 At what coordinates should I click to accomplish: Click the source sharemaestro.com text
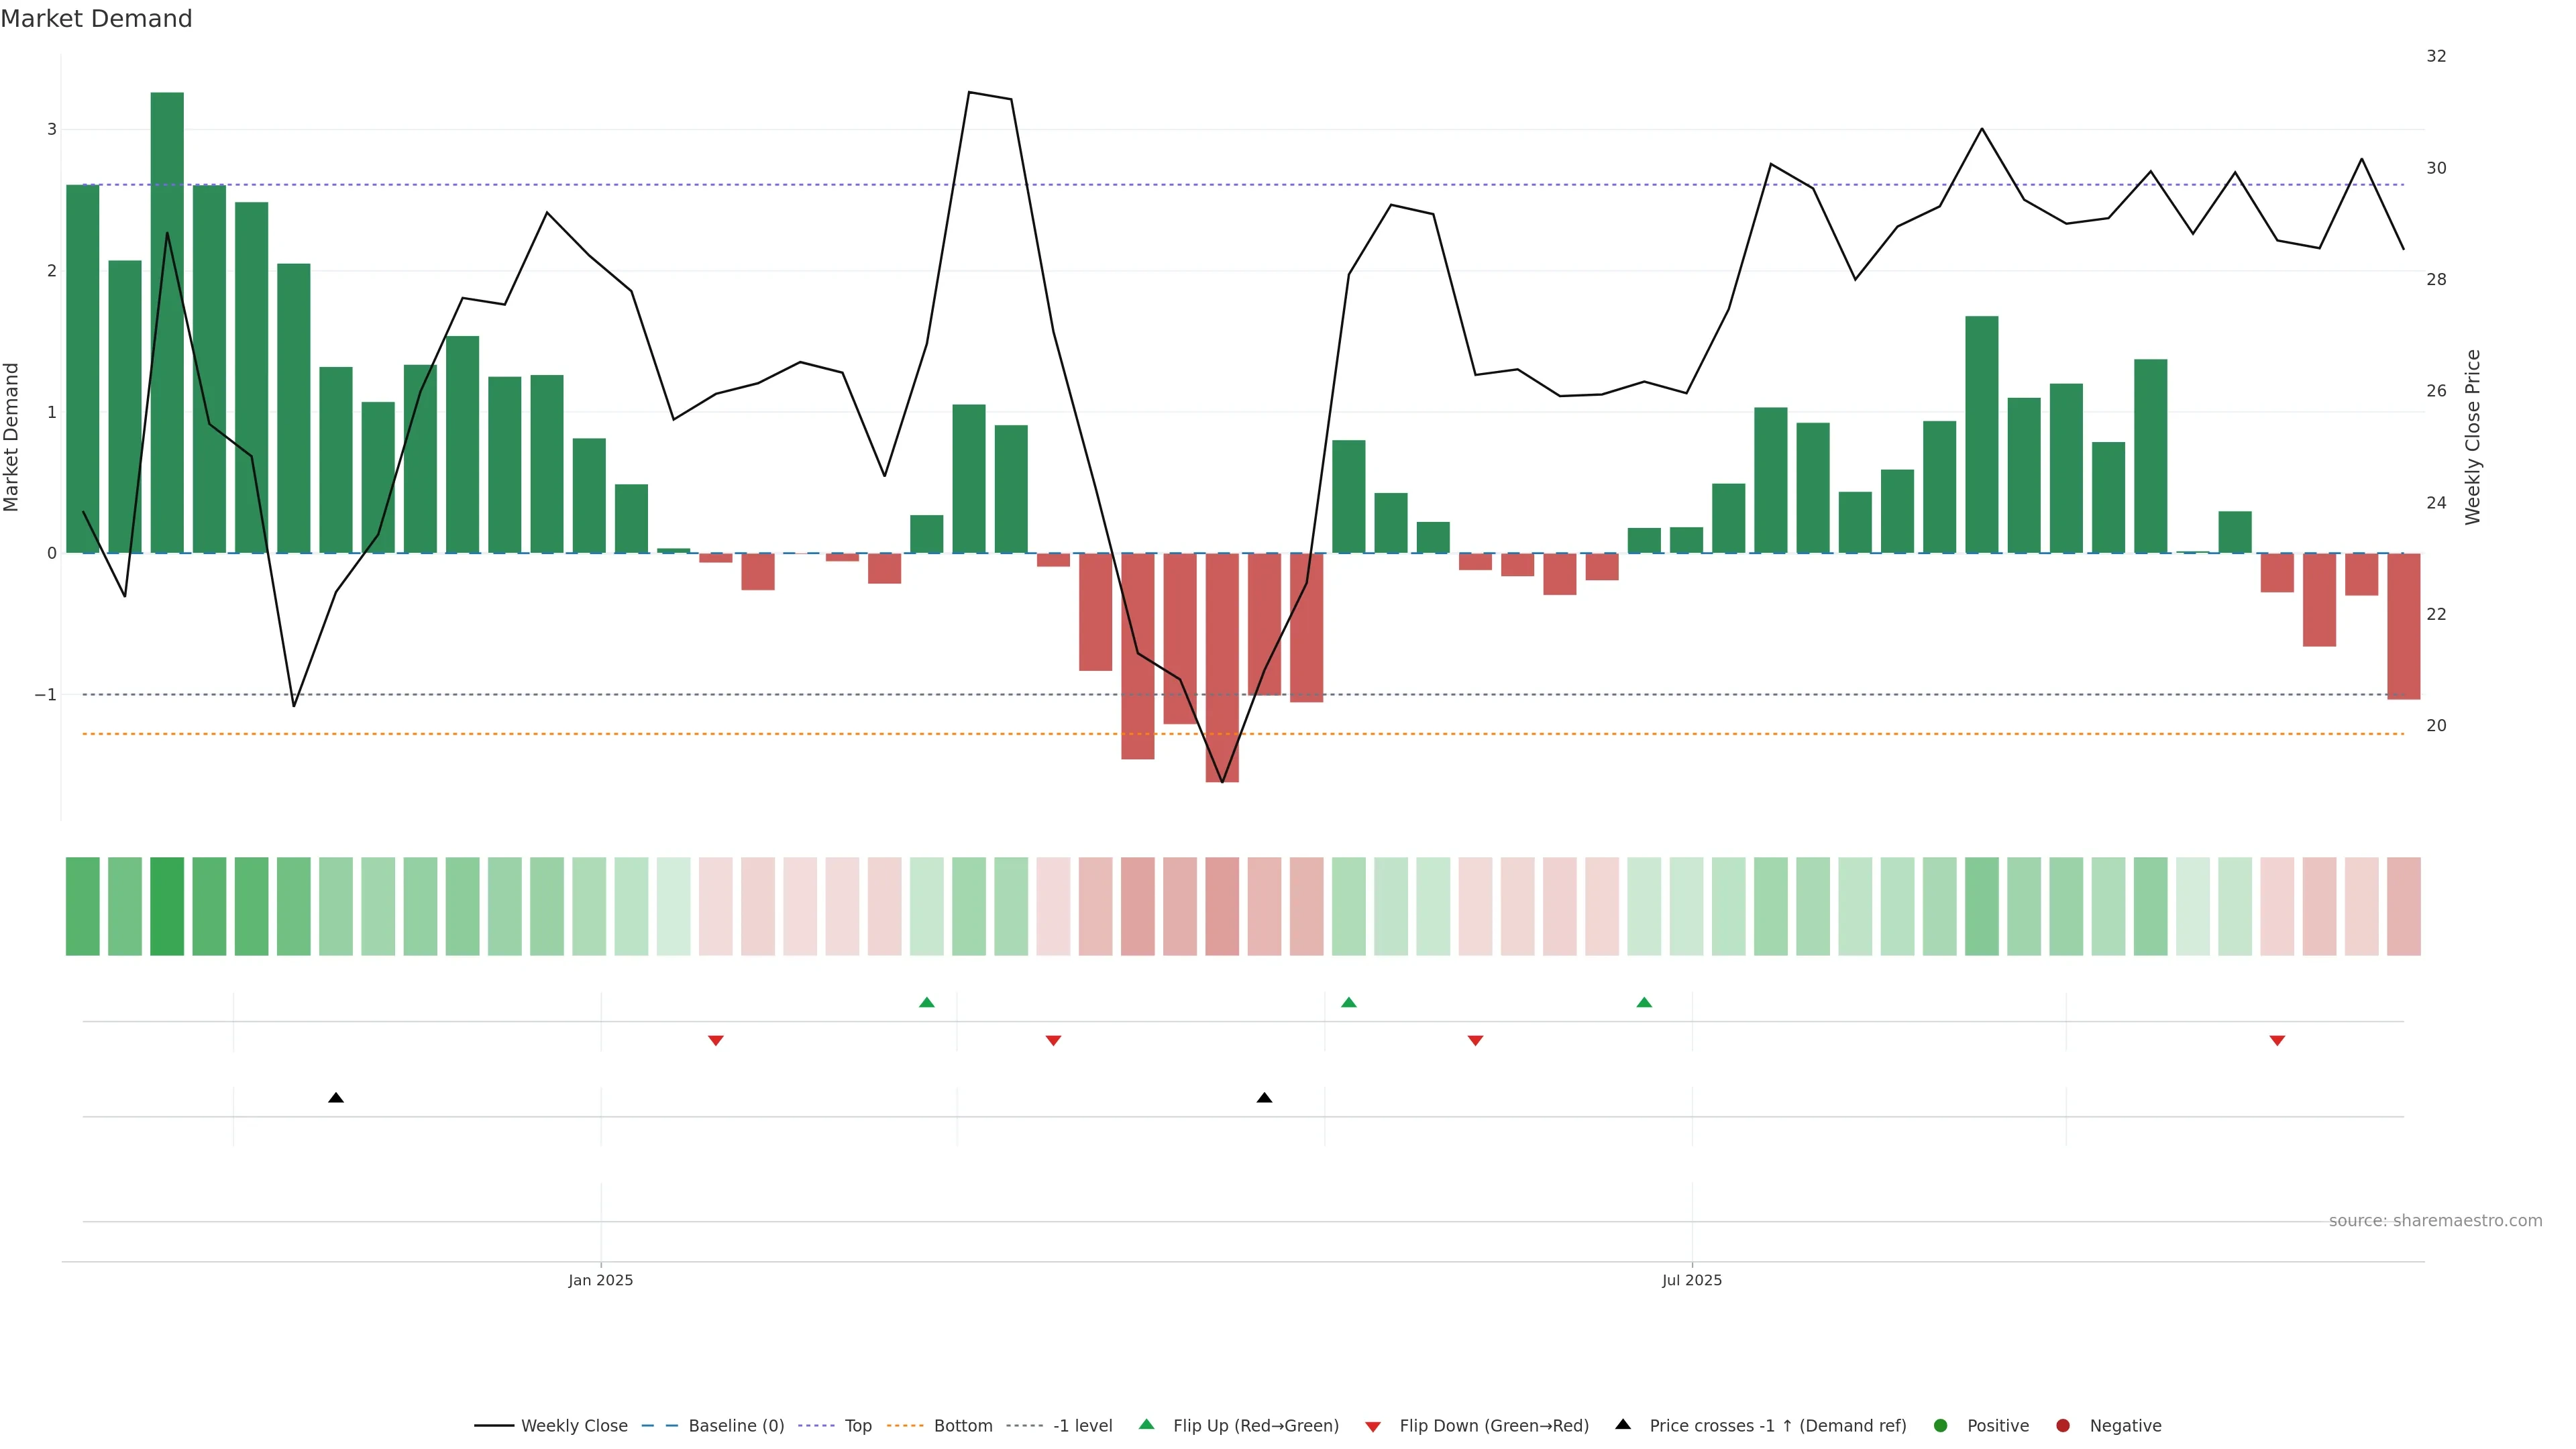2435,1220
